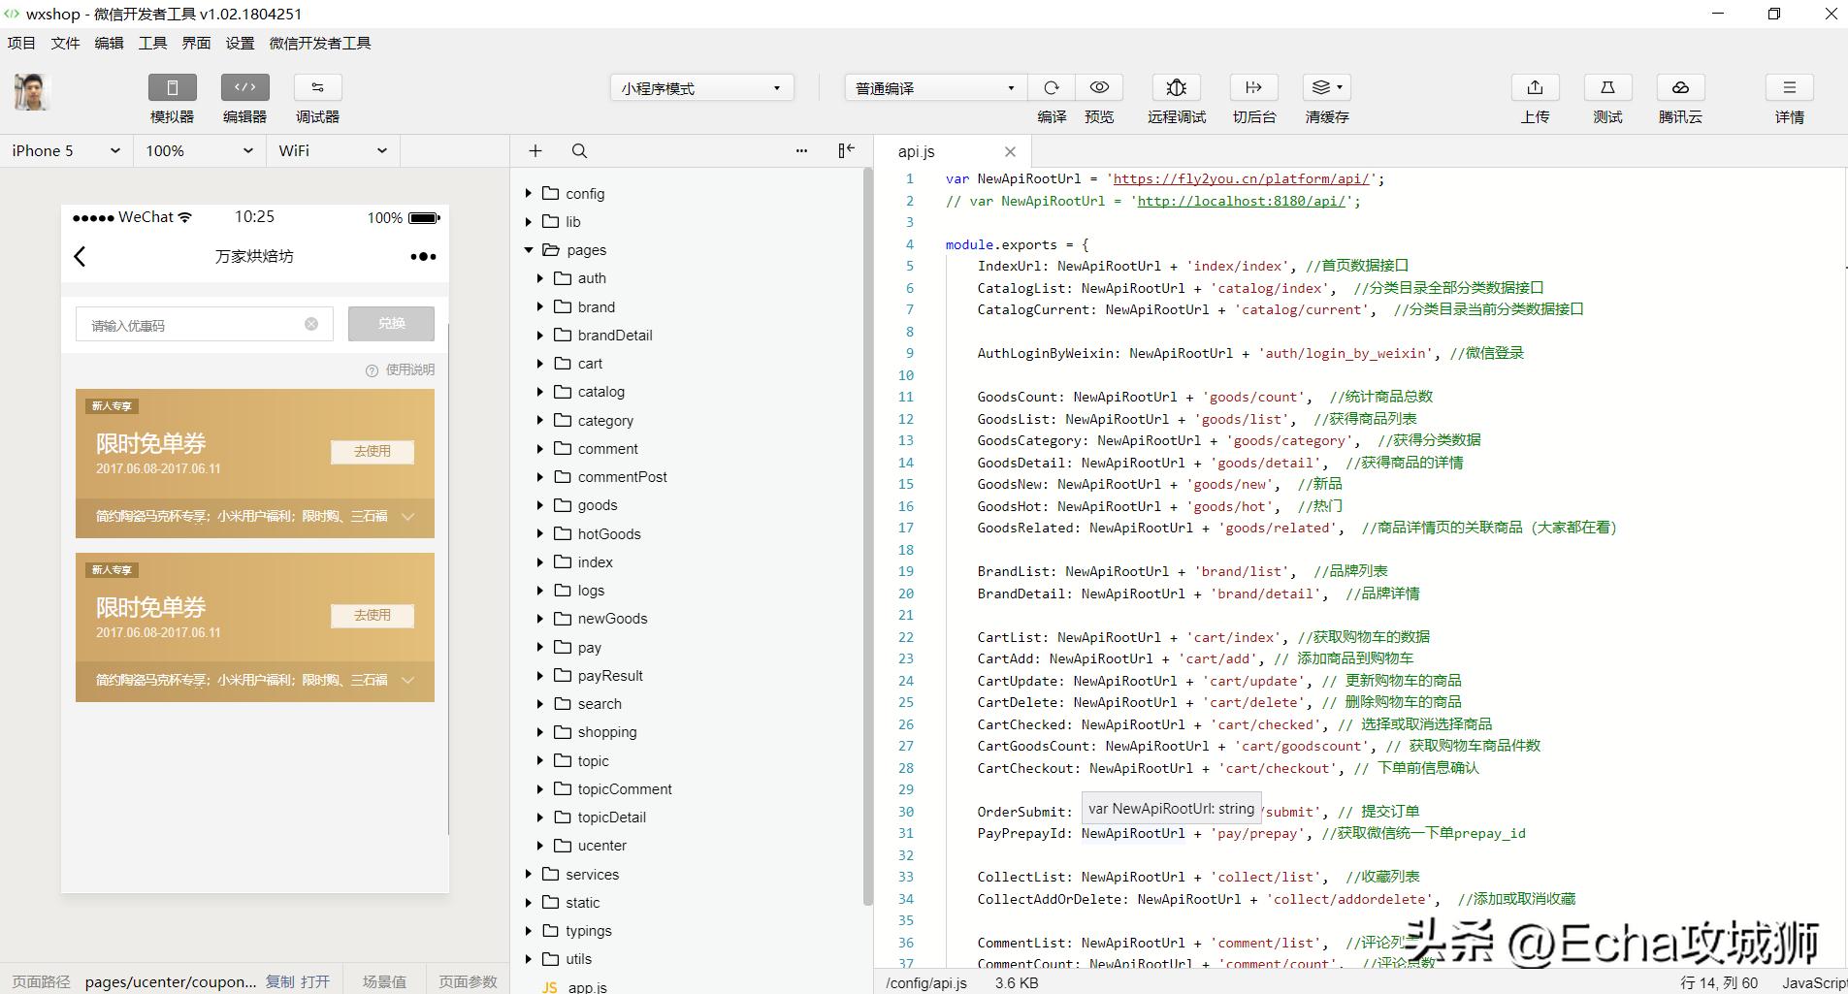Click the 复制 page path link
Viewport: 1848px width, 994px height.
(x=279, y=981)
